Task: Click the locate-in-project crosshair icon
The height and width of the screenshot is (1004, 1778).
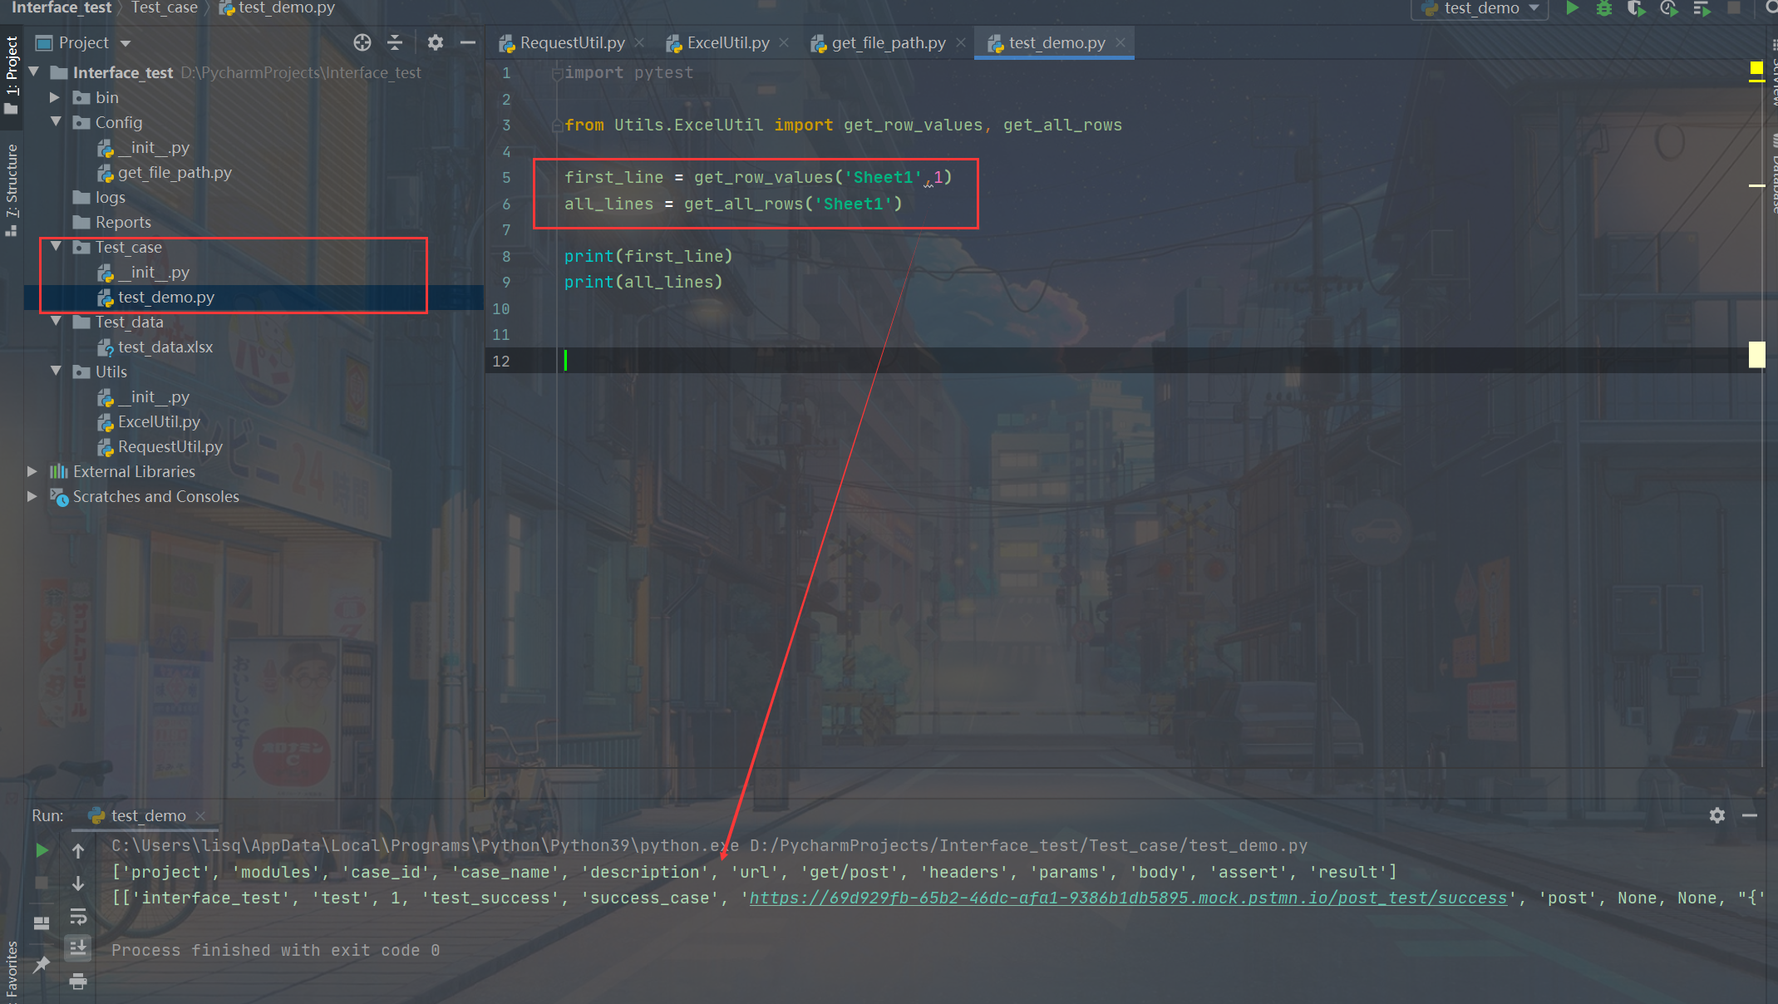Action: point(362,42)
